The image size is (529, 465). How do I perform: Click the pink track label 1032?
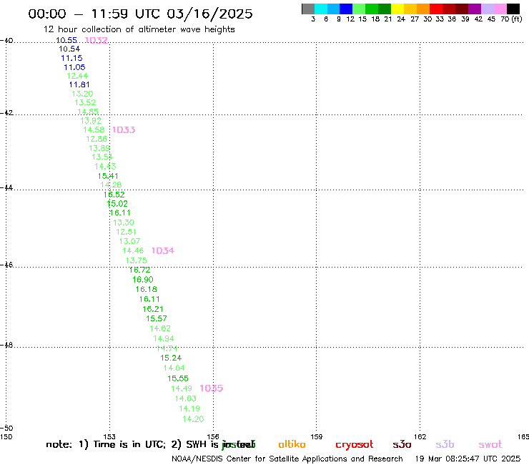(x=97, y=41)
